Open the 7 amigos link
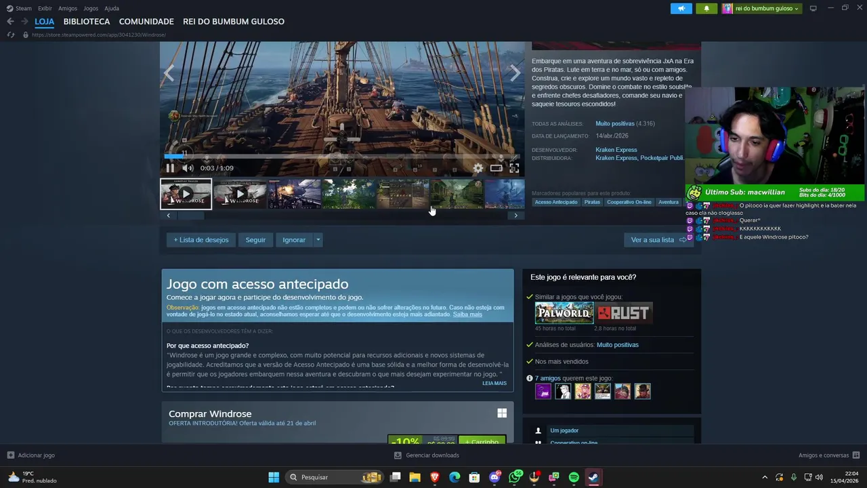This screenshot has width=867, height=488. pyautogui.click(x=548, y=378)
